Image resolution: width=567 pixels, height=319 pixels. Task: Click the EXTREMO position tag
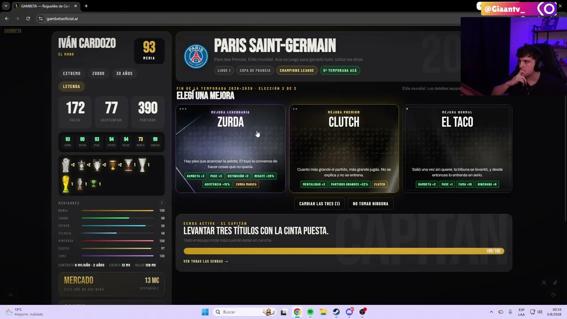(x=72, y=74)
